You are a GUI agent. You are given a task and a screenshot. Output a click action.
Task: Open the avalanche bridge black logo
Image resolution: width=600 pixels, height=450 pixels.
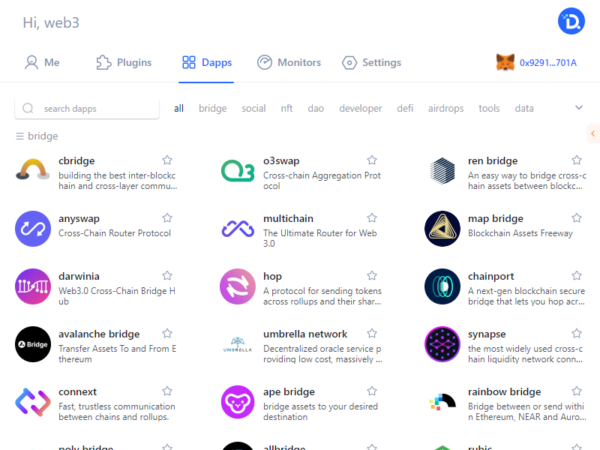click(x=33, y=344)
